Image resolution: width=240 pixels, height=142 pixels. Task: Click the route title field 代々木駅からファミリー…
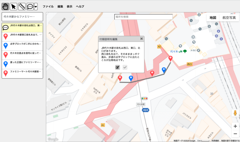click(22, 17)
